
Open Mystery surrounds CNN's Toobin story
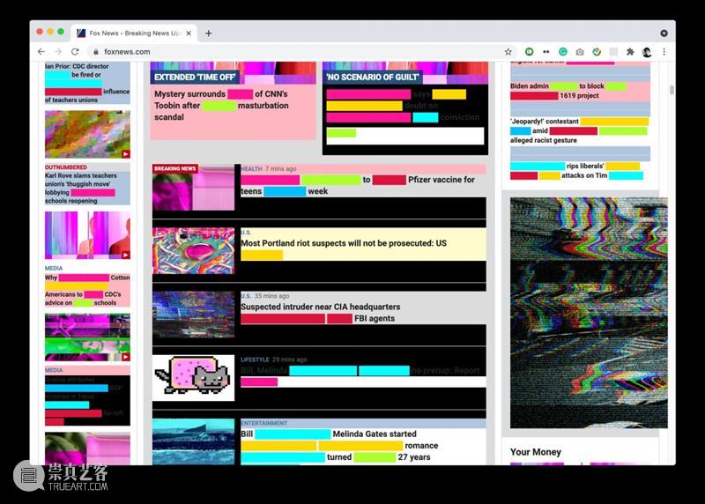pos(221,105)
